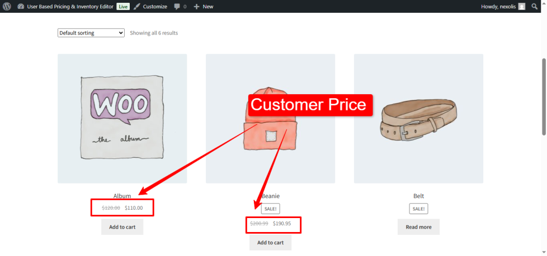Add the Beanie to cart
The width and height of the screenshot is (547, 256).
tap(270, 243)
